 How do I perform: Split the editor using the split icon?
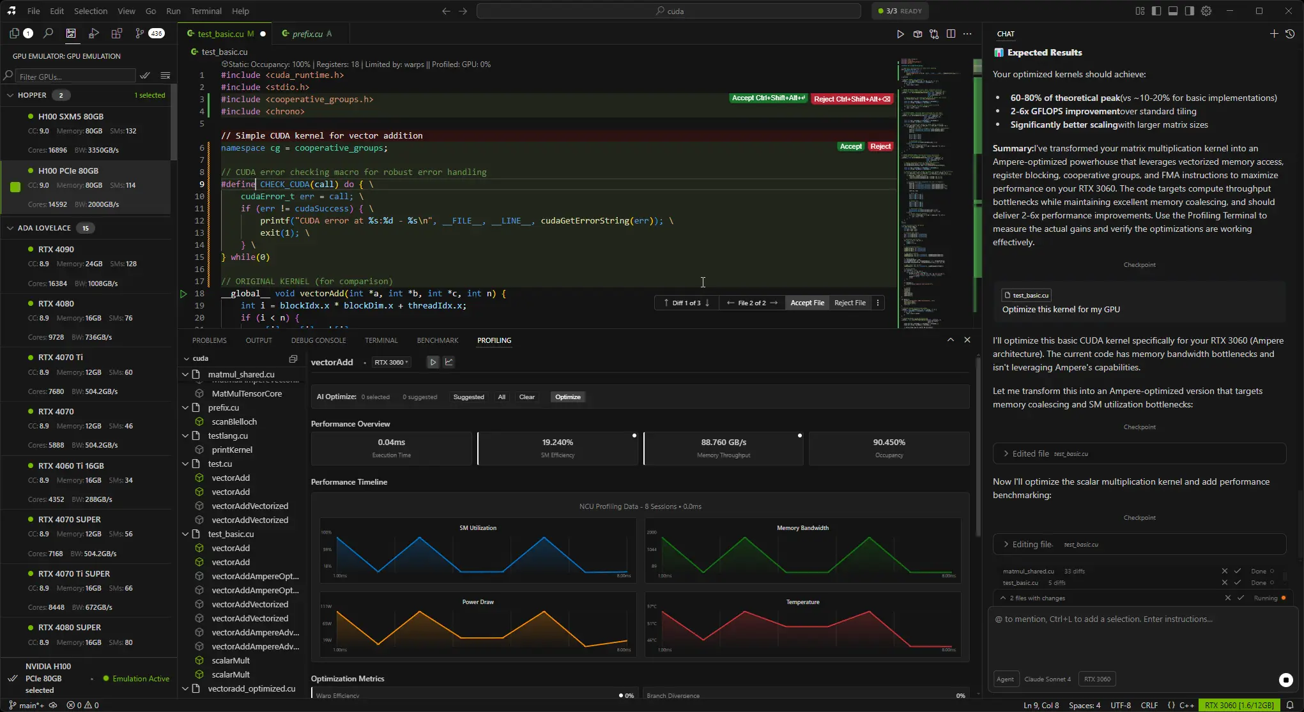click(951, 34)
